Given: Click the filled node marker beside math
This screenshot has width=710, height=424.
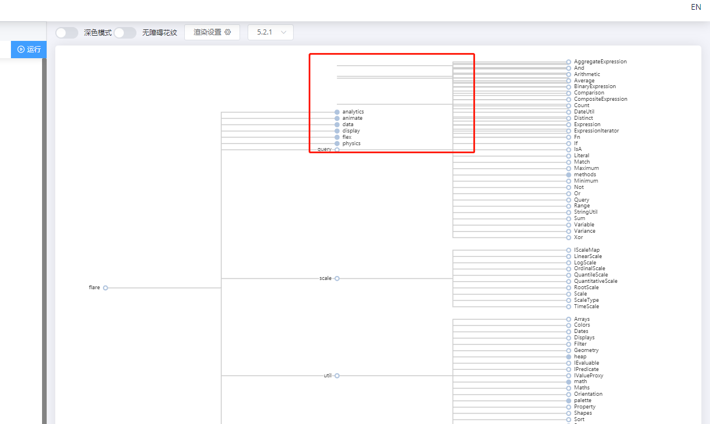Looking at the screenshot, I should 568,381.
